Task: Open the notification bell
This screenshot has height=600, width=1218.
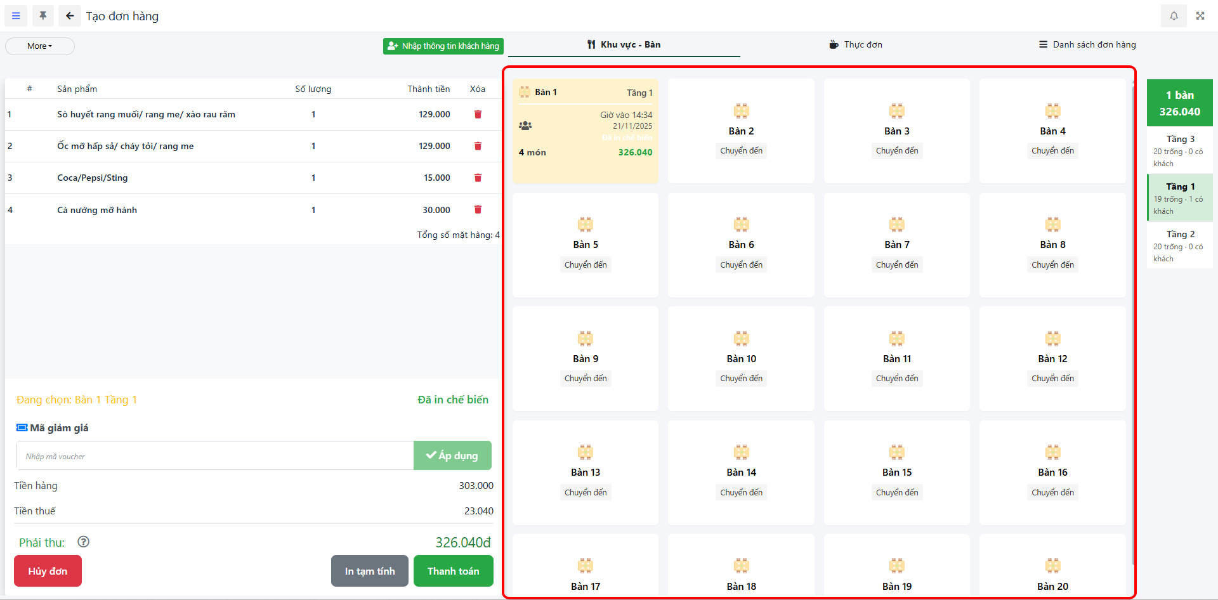Action: point(1174,16)
